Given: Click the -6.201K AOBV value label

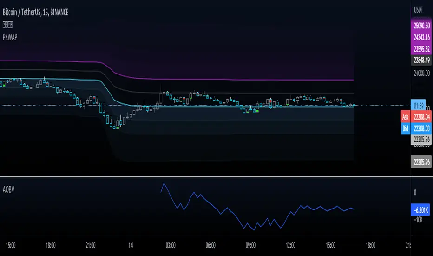Looking at the screenshot, I should [x=420, y=210].
